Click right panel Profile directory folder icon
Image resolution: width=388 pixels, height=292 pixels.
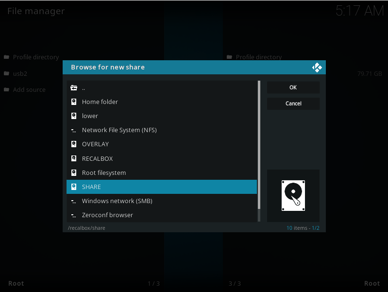point(229,57)
